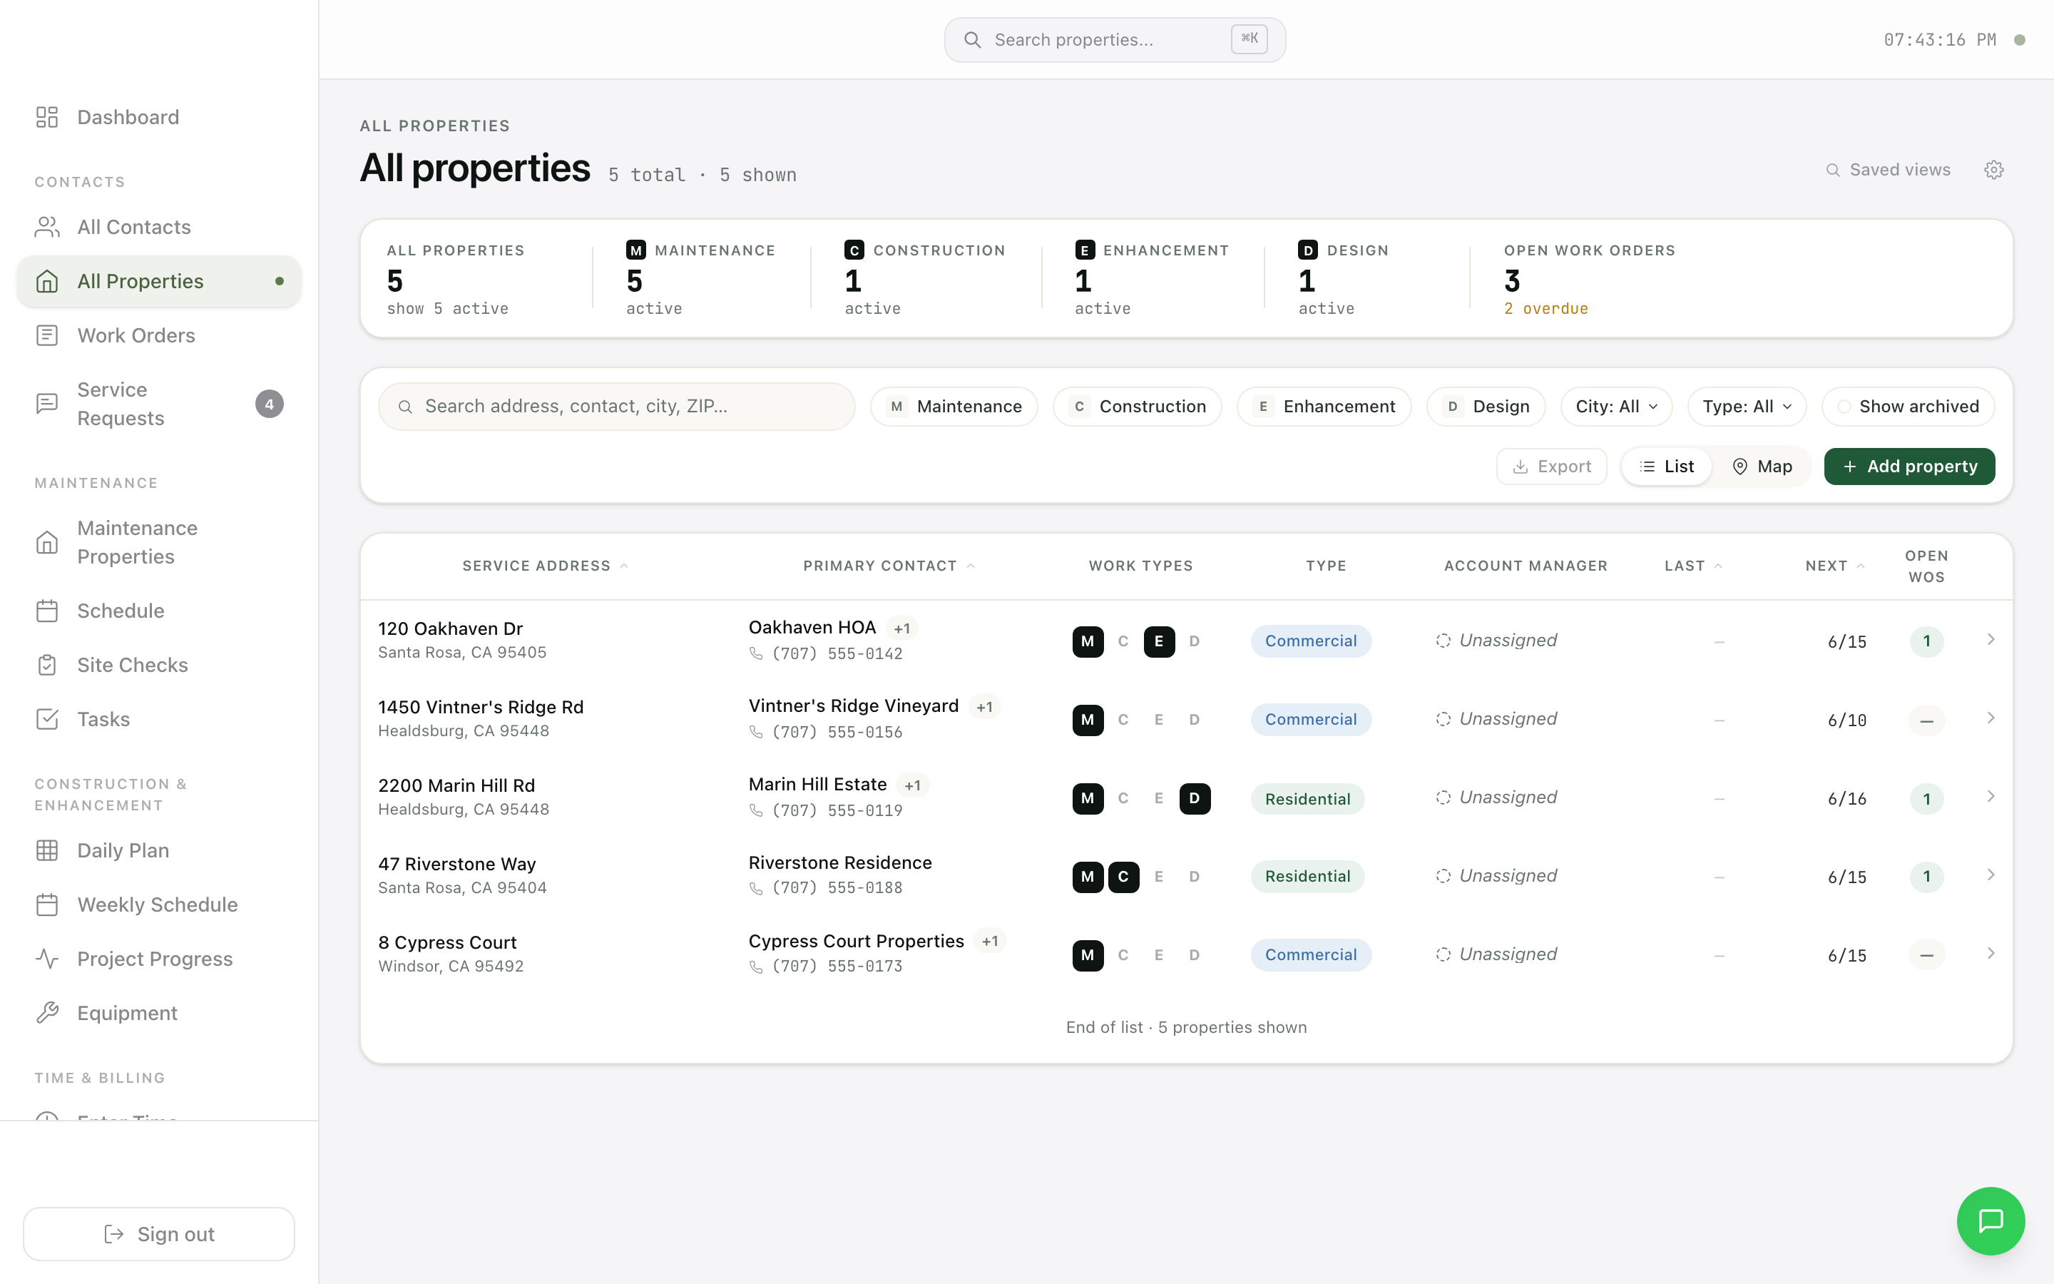Click the Tasks checkbox icon
This screenshot has width=2054, height=1284.
tap(46, 719)
